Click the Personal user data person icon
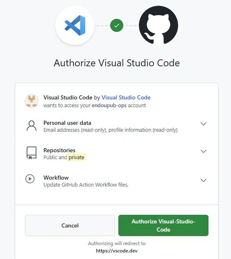 pos(32,126)
